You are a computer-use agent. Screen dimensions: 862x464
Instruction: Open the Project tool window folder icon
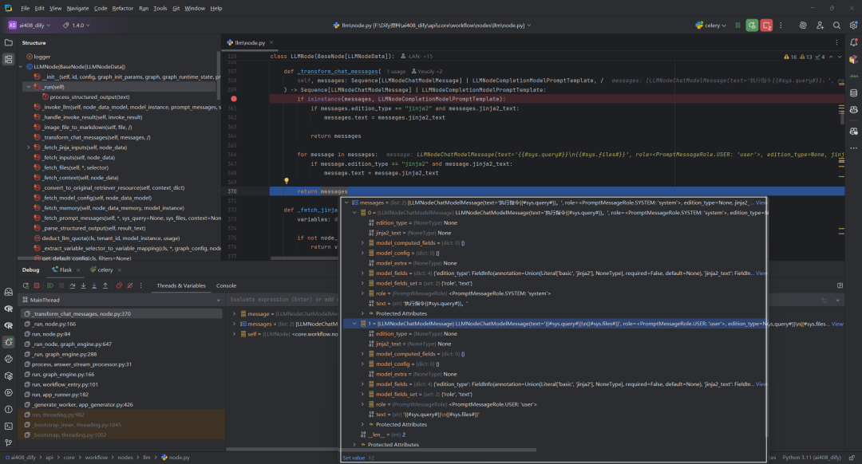8,42
